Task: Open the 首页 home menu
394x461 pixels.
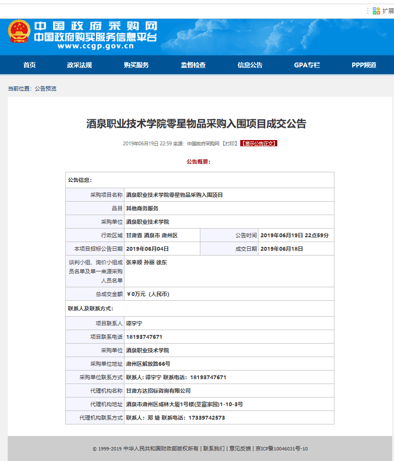Action: [29, 65]
